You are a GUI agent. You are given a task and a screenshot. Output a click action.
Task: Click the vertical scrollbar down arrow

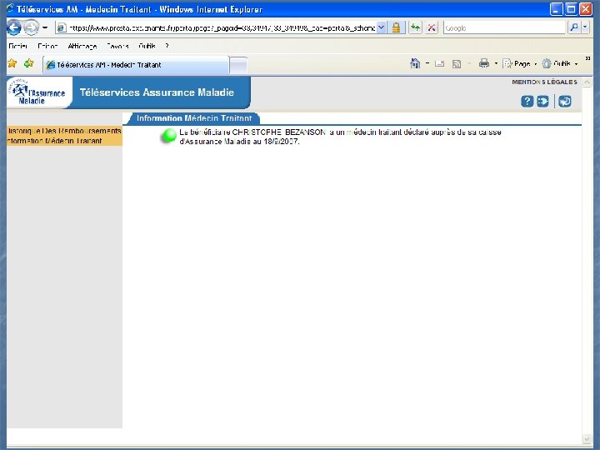587,439
